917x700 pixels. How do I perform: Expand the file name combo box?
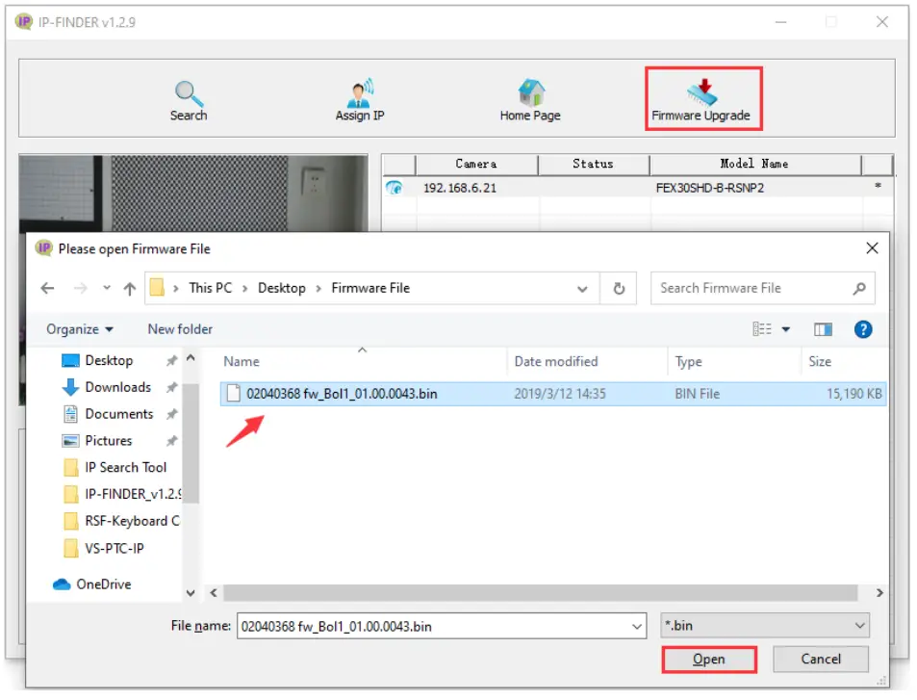(x=636, y=626)
